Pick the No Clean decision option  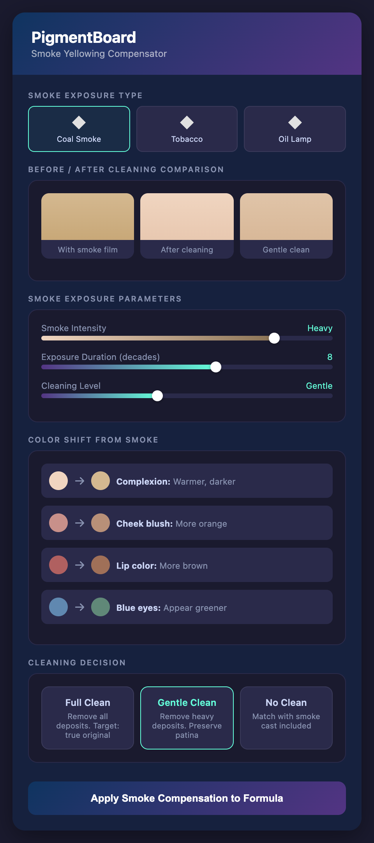pyautogui.click(x=286, y=718)
